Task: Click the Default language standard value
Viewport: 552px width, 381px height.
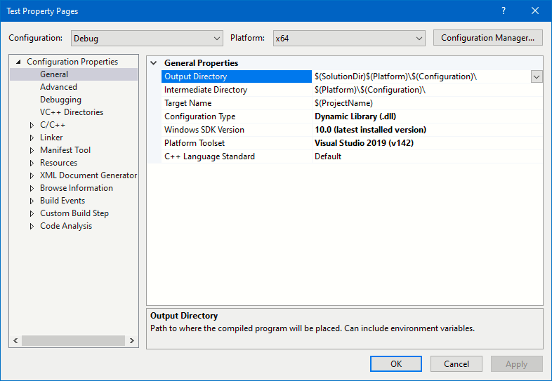Action: [x=328, y=157]
